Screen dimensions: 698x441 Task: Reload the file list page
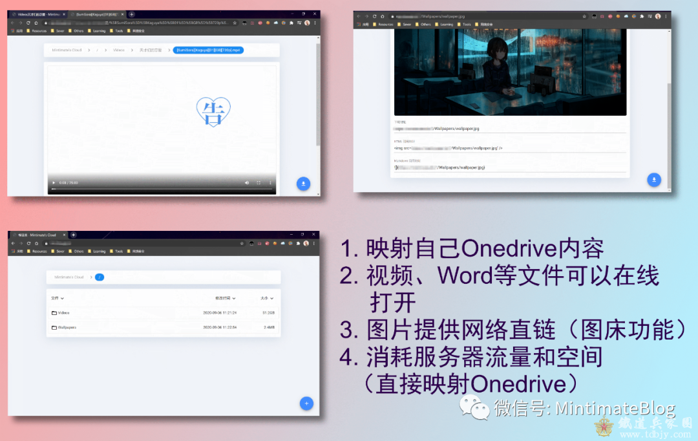tap(28, 243)
